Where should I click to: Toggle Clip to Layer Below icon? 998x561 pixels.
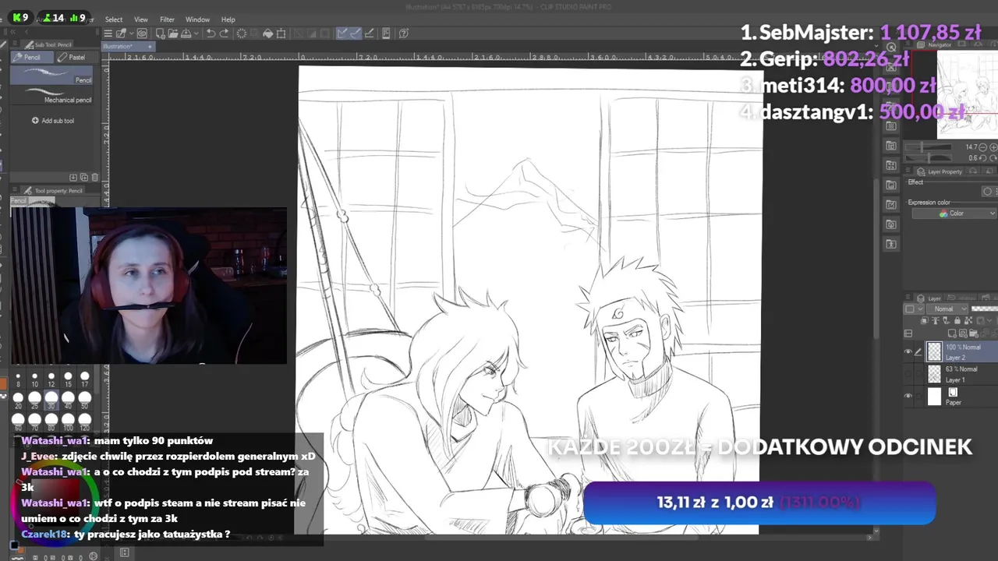click(925, 320)
